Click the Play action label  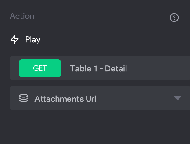33,40
